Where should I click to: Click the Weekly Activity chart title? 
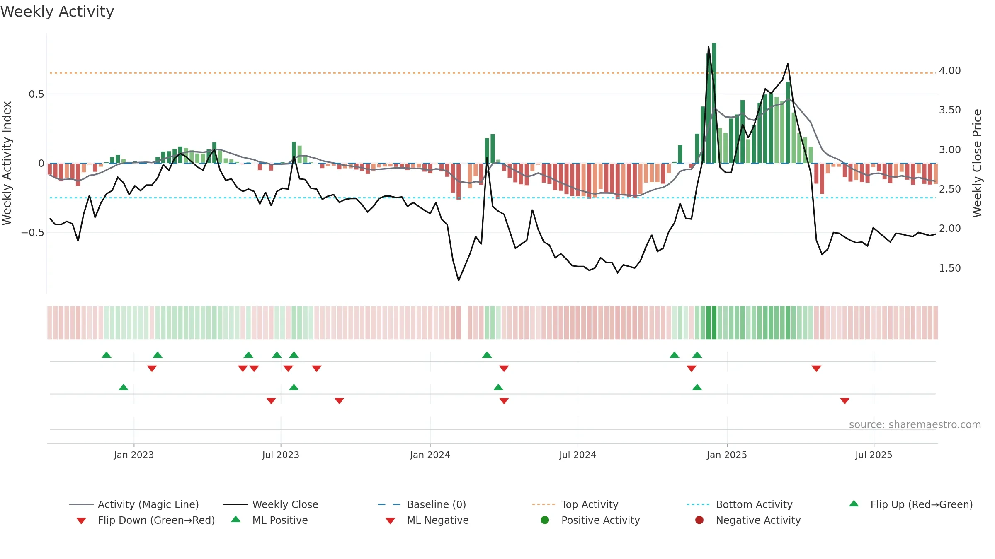[57, 12]
